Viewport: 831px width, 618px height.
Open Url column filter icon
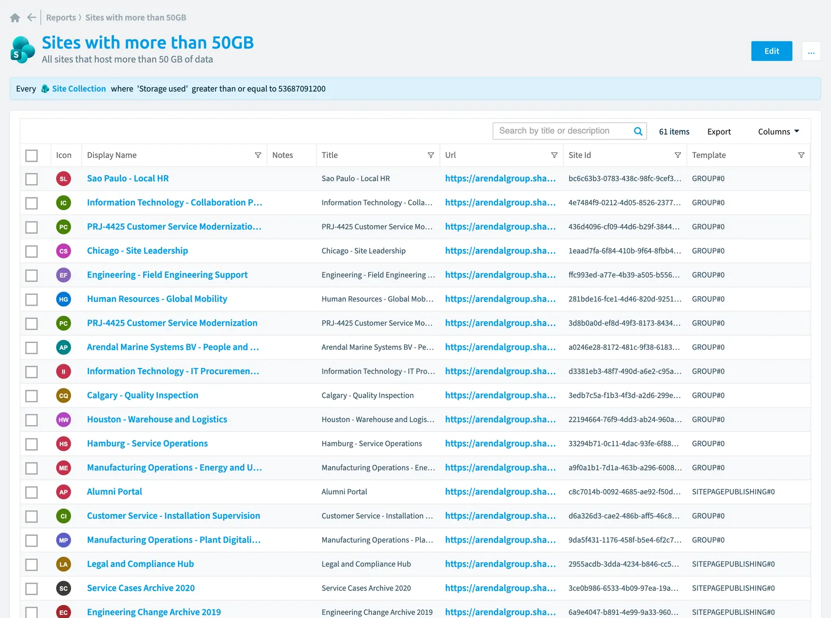tap(554, 155)
